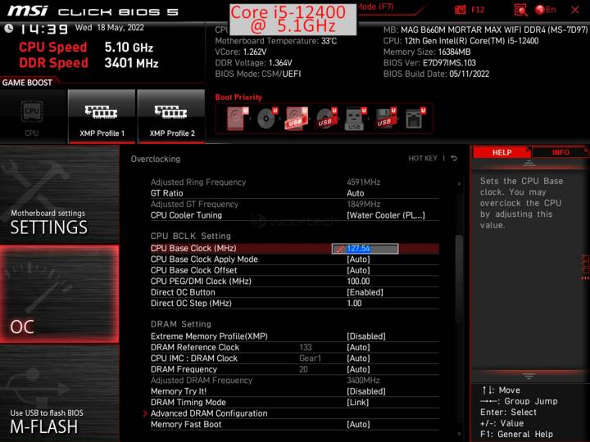Image resolution: width=590 pixels, height=442 pixels.
Task: Change language via the globe icon
Action: [x=541, y=9]
